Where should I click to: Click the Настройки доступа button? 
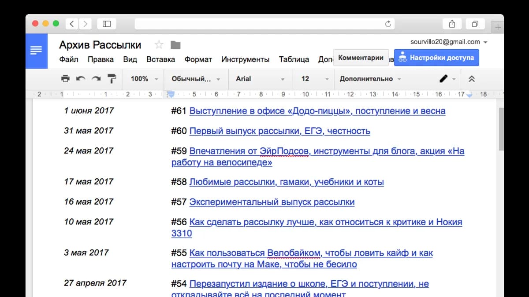(436, 58)
